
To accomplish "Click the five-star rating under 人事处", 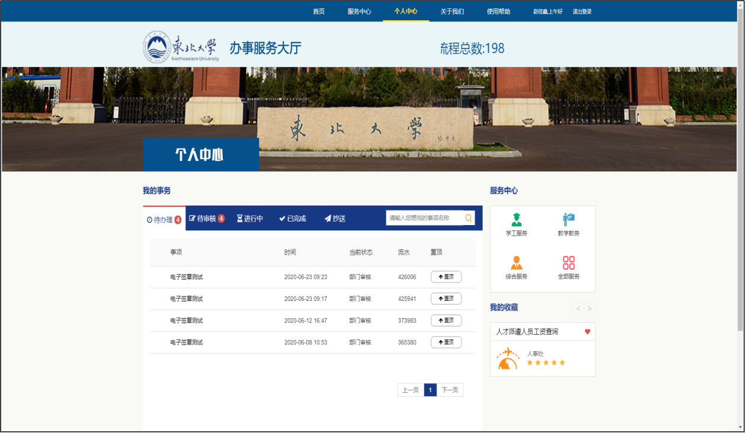I will coord(546,363).
